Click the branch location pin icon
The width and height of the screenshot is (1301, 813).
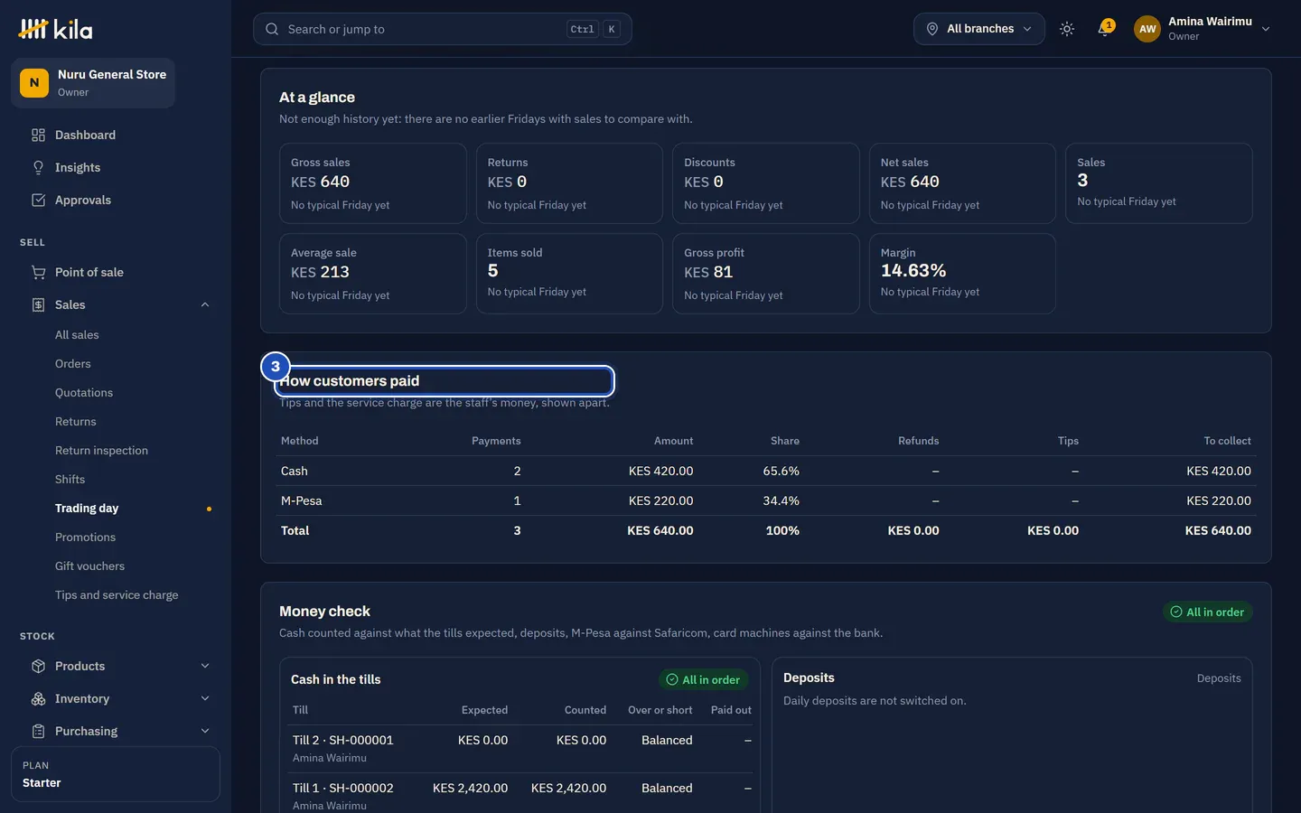pyautogui.click(x=932, y=29)
